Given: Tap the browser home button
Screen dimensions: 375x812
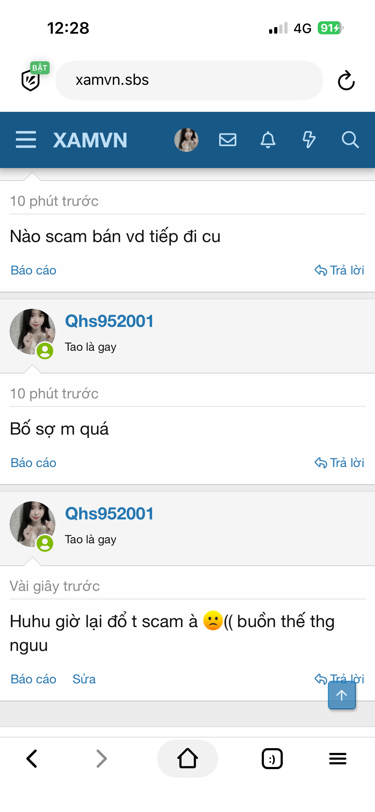Looking at the screenshot, I should (188, 759).
